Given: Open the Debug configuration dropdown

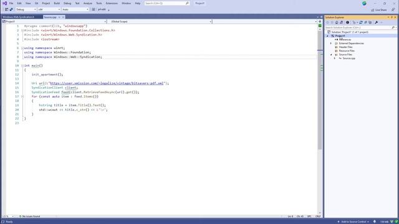Looking at the screenshot, I should [26, 9].
